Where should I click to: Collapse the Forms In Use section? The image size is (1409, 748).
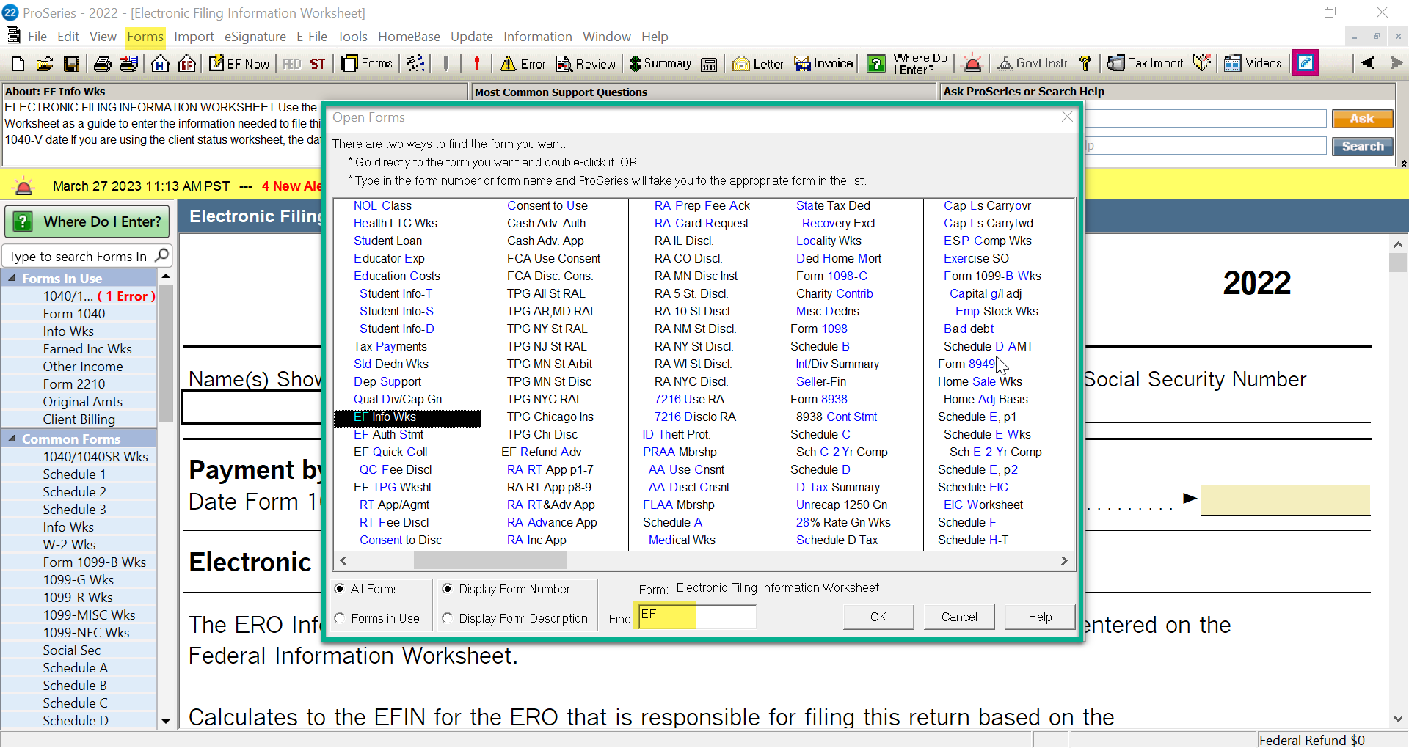point(12,278)
